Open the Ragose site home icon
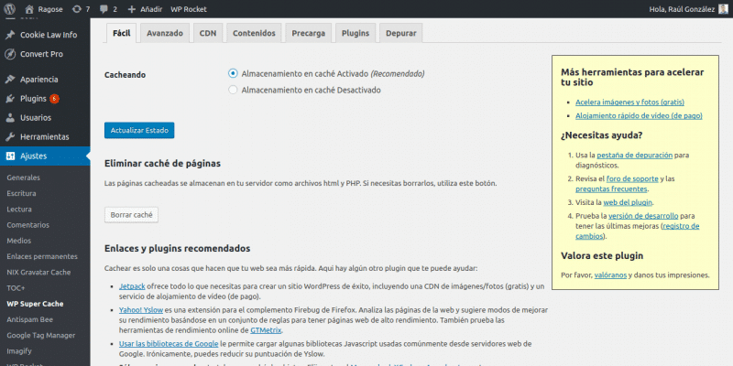 click(x=29, y=9)
